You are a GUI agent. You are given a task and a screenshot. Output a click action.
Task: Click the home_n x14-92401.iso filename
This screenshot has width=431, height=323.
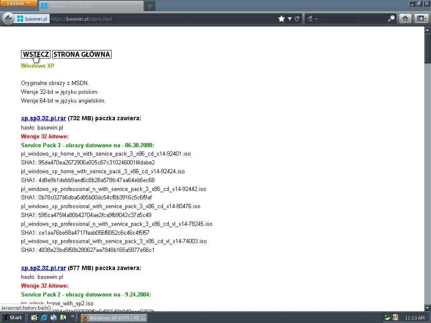tap(106, 154)
